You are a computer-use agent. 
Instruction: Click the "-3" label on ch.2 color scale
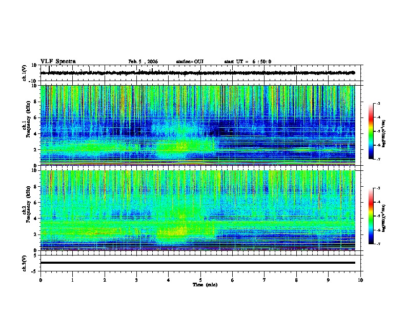[x=378, y=188]
